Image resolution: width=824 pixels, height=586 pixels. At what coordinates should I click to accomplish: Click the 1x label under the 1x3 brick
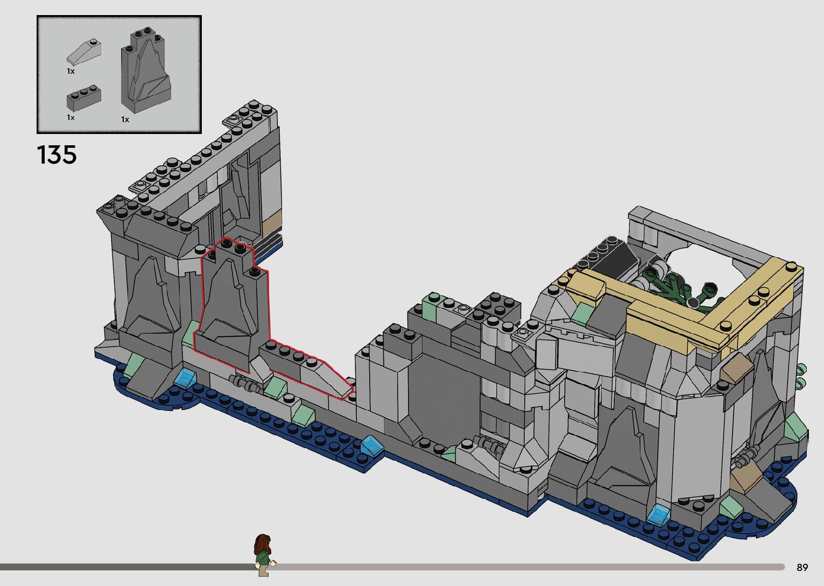pos(71,117)
